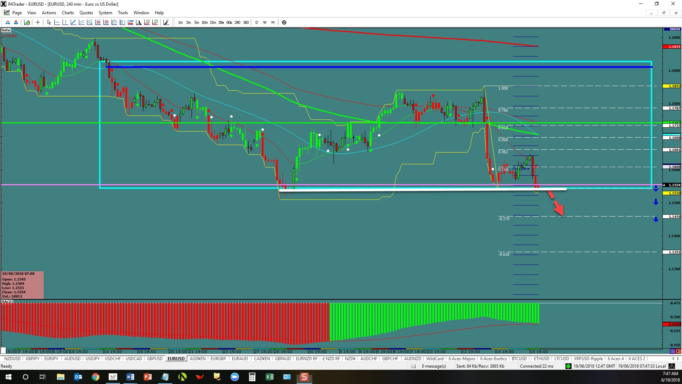Viewport: 682px width, 384px height.
Task: Click the horizontal line drawing tool
Action: [57, 22]
